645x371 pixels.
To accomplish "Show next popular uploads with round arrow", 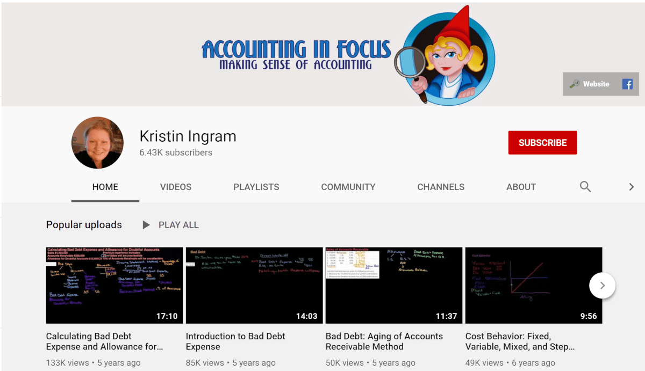I will pos(603,286).
